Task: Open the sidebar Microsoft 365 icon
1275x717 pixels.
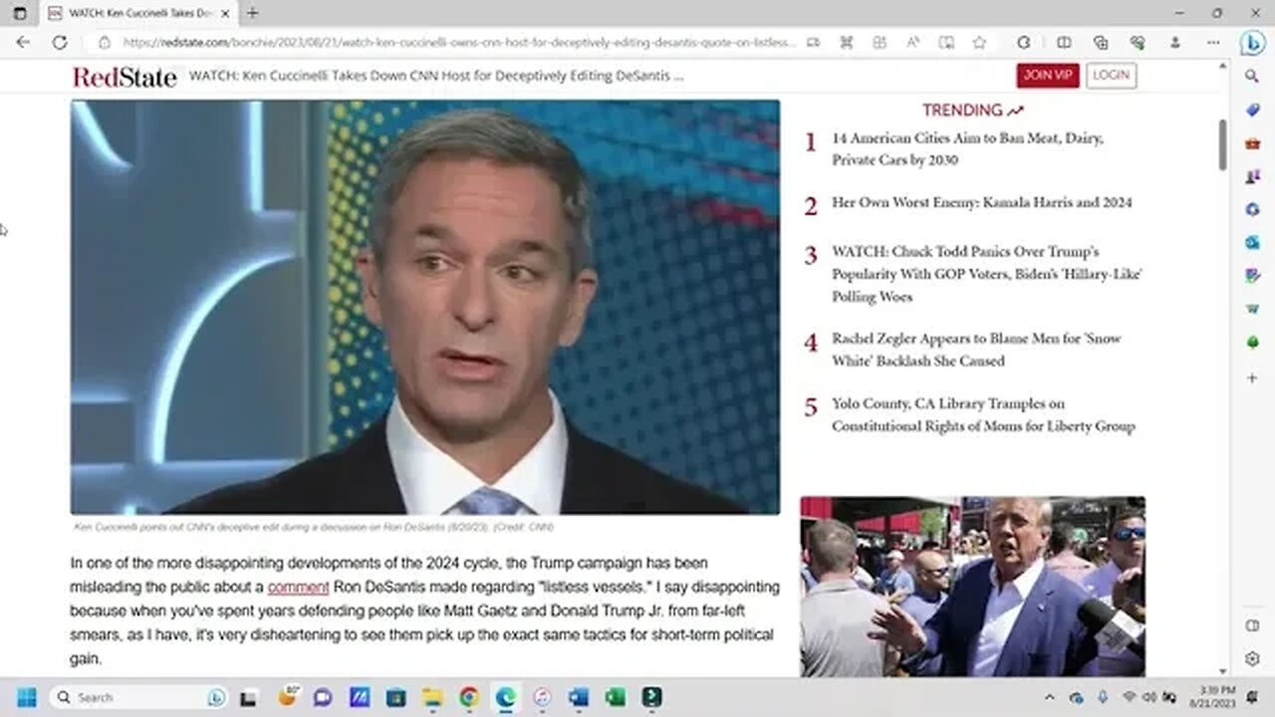Action: pyautogui.click(x=1252, y=209)
